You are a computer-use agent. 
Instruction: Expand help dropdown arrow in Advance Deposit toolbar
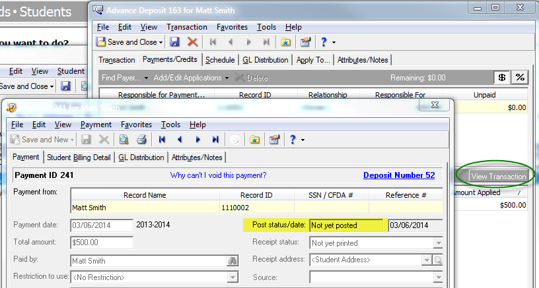334,43
